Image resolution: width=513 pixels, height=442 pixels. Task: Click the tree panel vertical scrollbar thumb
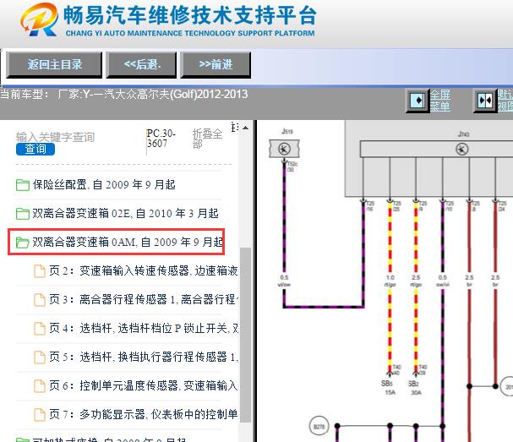[x=245, y=336]
